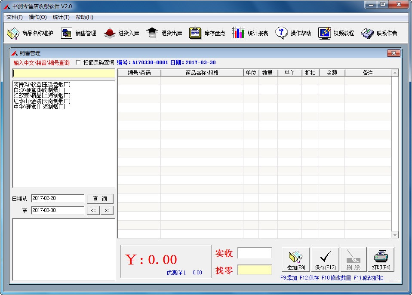
Task: Click the 保存(F12) save button
Action: pyautogui.click(x=325, y=258)
